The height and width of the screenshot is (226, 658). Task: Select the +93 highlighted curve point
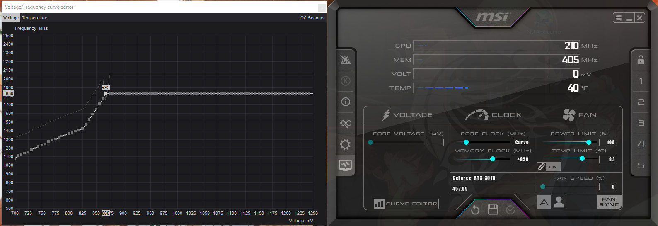click(x=106, y=93)
